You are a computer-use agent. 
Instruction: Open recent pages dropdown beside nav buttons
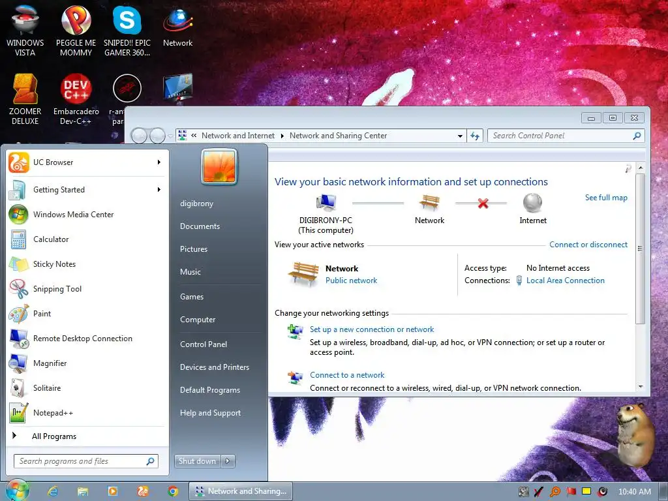(x=170, y=136)
